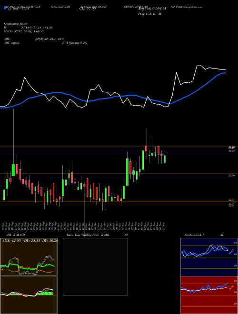This screenshot has width=238, height=314.
Task: Click the "MACD: 57.97, 56.31, 1.66 C" line
Action: (24, 31)
